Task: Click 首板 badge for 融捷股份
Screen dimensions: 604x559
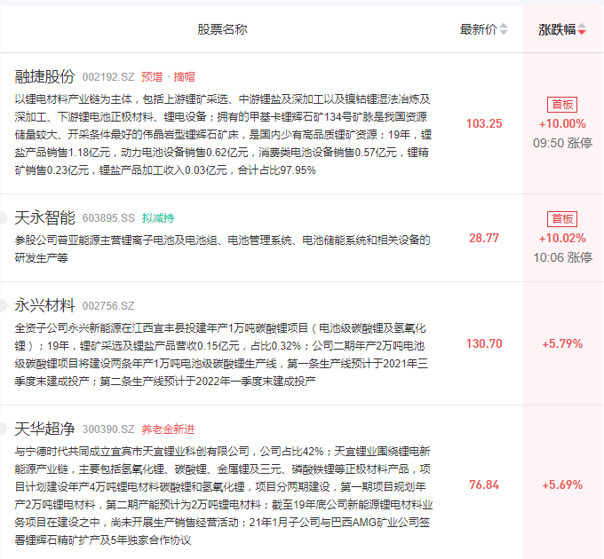Action: click(x=562, y=104)
